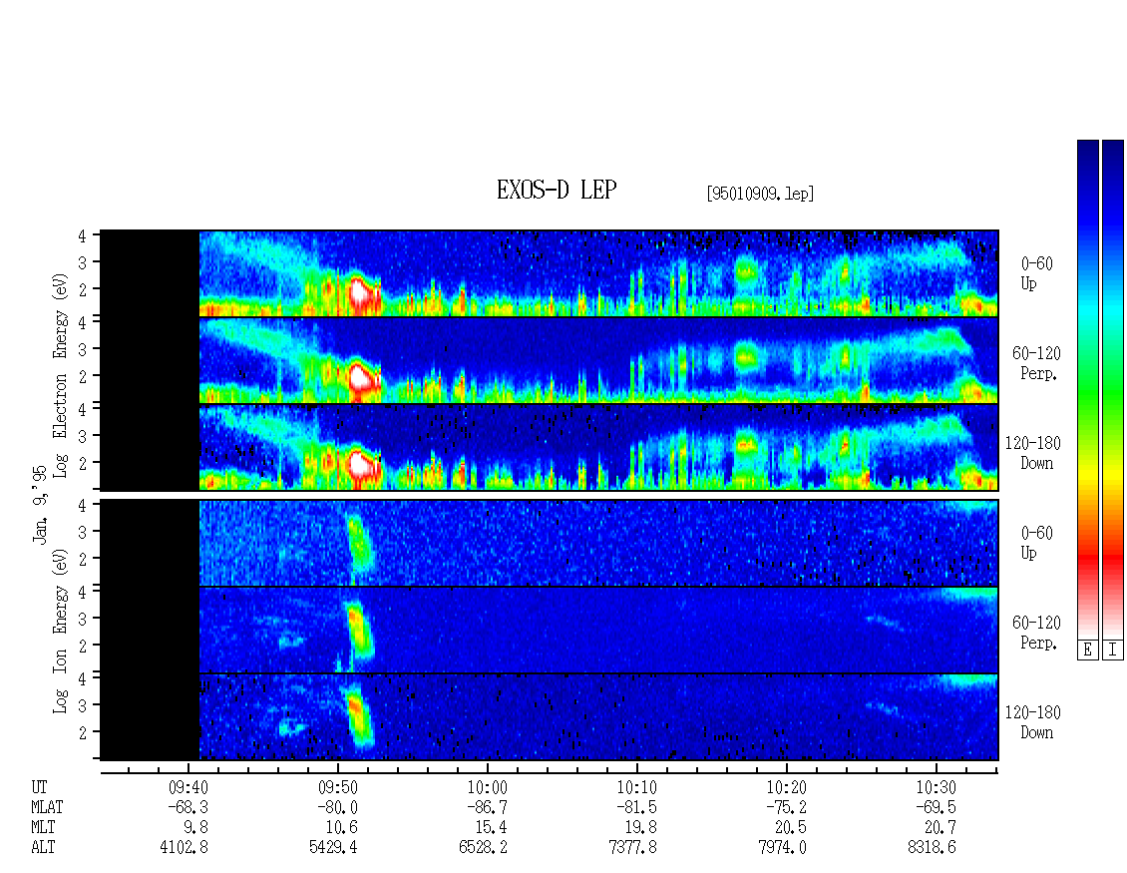Click the MLAT value -81.5
1127x873 pixels.
pyautogui.click(x=637, y=807)
